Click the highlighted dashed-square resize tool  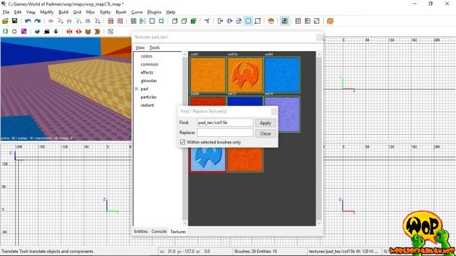[248, 21]
